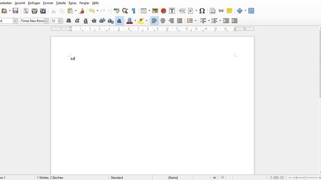Insert a comment yellow note icon
The height and width of the screenshot is (180, 321).
tap(230, 11)
